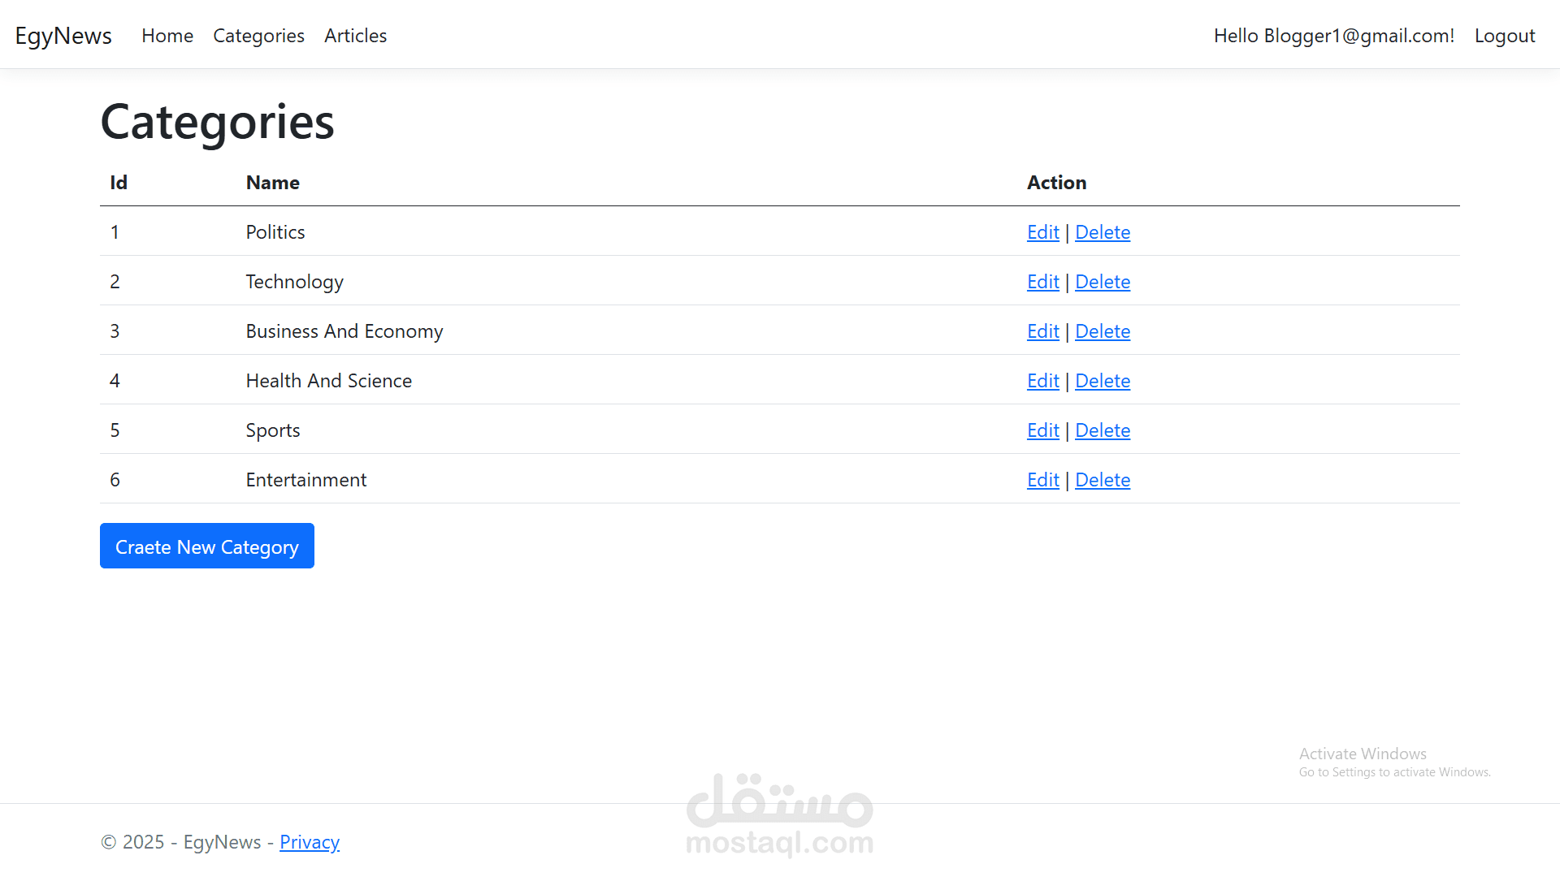Edit Business And Economy category
The width and height of the screenshot is (1560, 877).
1042,331
